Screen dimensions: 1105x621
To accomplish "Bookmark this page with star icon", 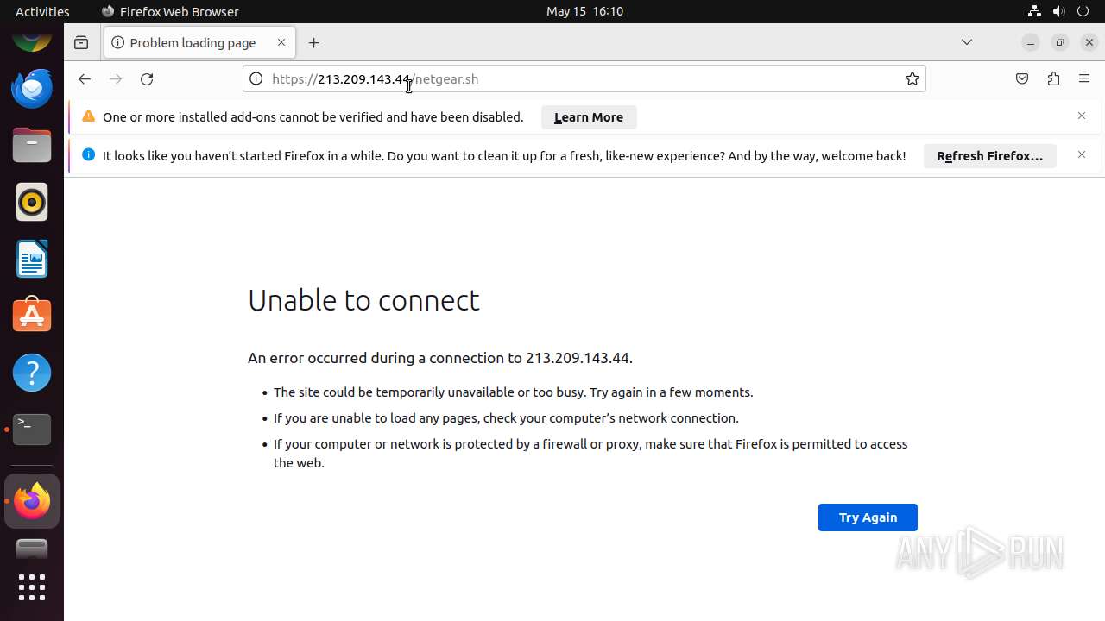I will tap(912, 79).
